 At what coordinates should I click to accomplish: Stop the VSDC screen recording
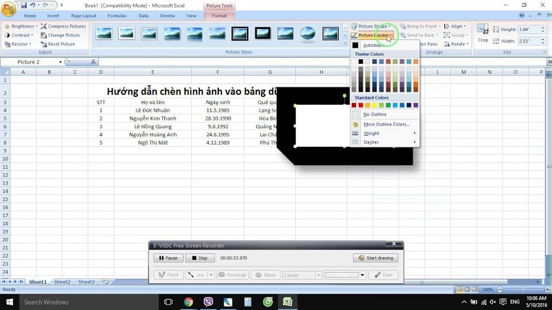point(200,258)
